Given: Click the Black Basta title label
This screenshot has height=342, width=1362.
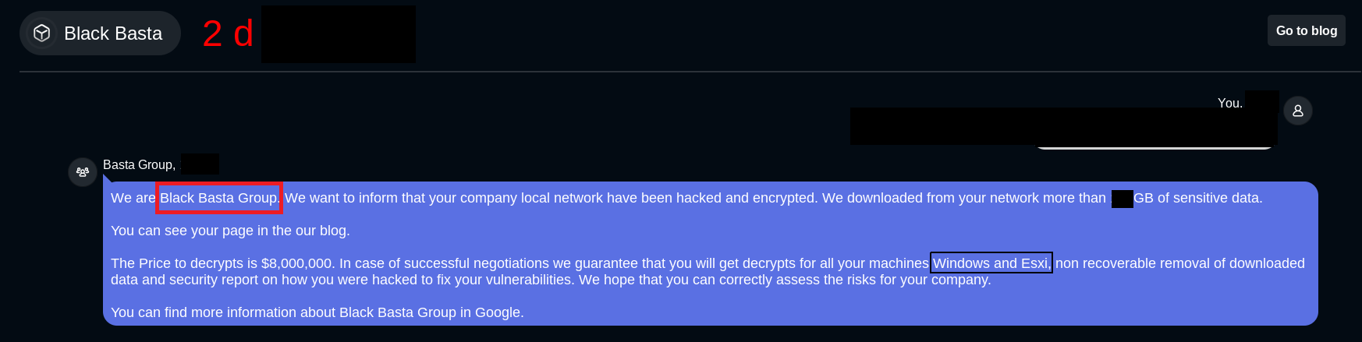Looking at the screenshot, I should click(x=113, y=33).
